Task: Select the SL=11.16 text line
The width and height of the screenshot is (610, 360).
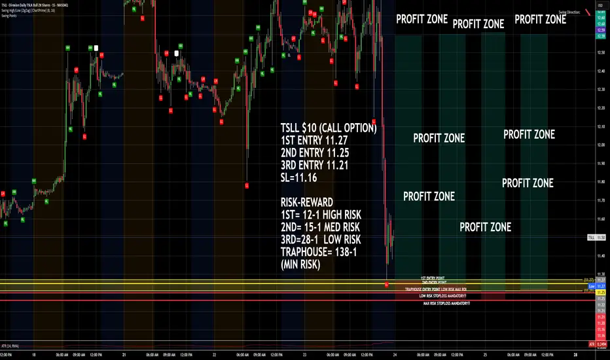Action: coord(298,178)
